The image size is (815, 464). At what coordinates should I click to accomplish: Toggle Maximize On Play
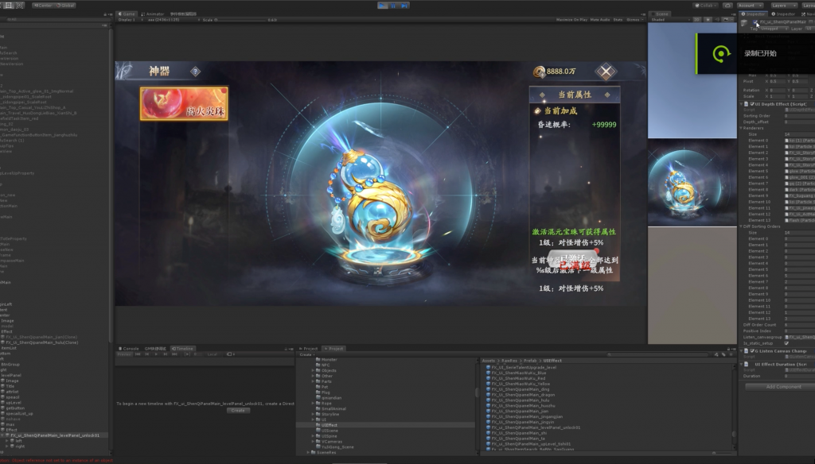pos(571,20)
